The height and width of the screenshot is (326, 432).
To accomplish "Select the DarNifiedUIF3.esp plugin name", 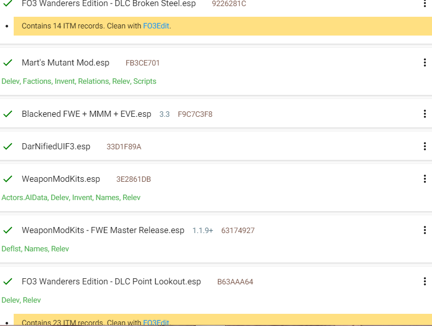I will pos(56,146).
